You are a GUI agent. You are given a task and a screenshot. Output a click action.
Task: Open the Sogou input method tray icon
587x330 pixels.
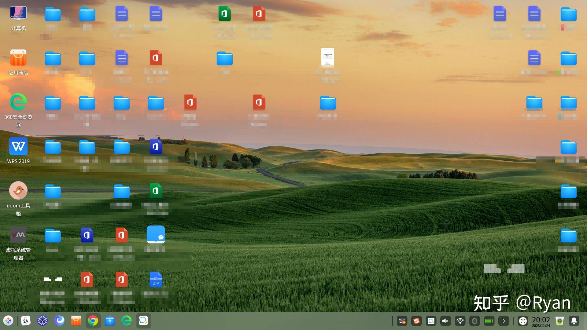click(x=416, y=321)
